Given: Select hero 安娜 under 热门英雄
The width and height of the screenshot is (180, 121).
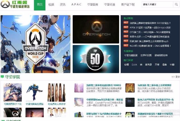Looking at the screenshot, I should (x=126, y=65).
